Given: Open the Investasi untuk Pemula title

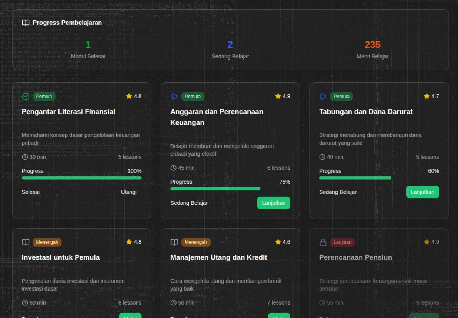Looking at the screenshot, I should pyautogui.click(x=61, y=257).
